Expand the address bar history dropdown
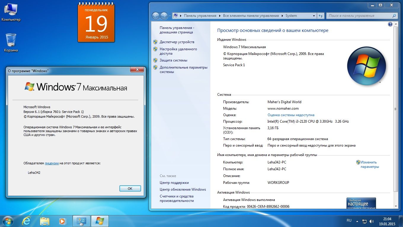This screenshot has height=227, width=403. click(314, 16)
